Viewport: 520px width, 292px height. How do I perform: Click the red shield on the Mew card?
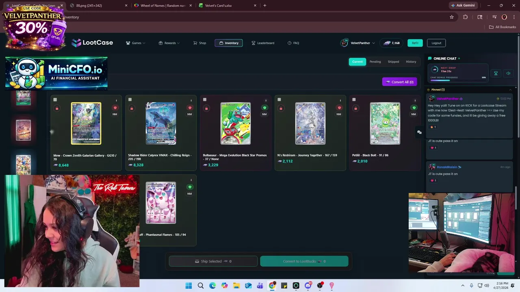(x=115, y=108)
